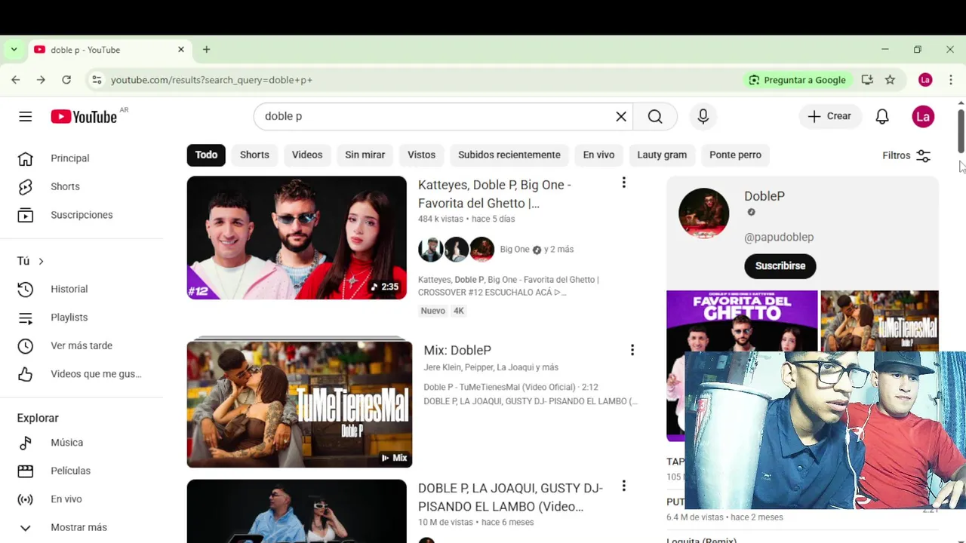Click the magnifier search button
The width and height of the screenshot is (966, 543).
click(x=655, y=116)
